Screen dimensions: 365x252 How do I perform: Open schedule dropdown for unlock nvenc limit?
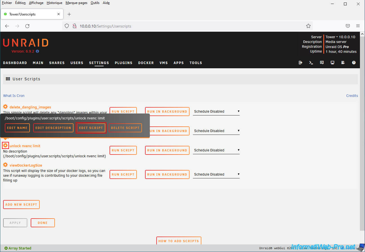point(216,150)
